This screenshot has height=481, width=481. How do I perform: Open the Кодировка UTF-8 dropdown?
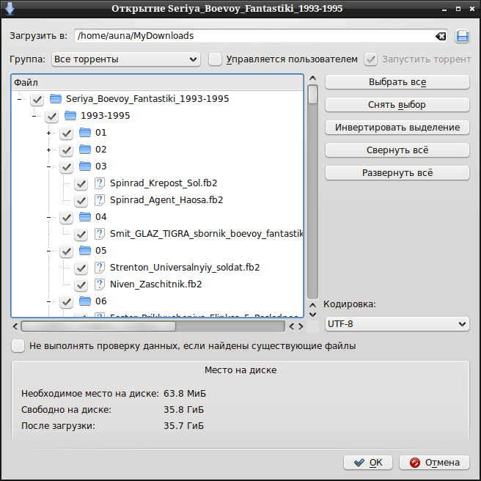[x=397, y=324]
